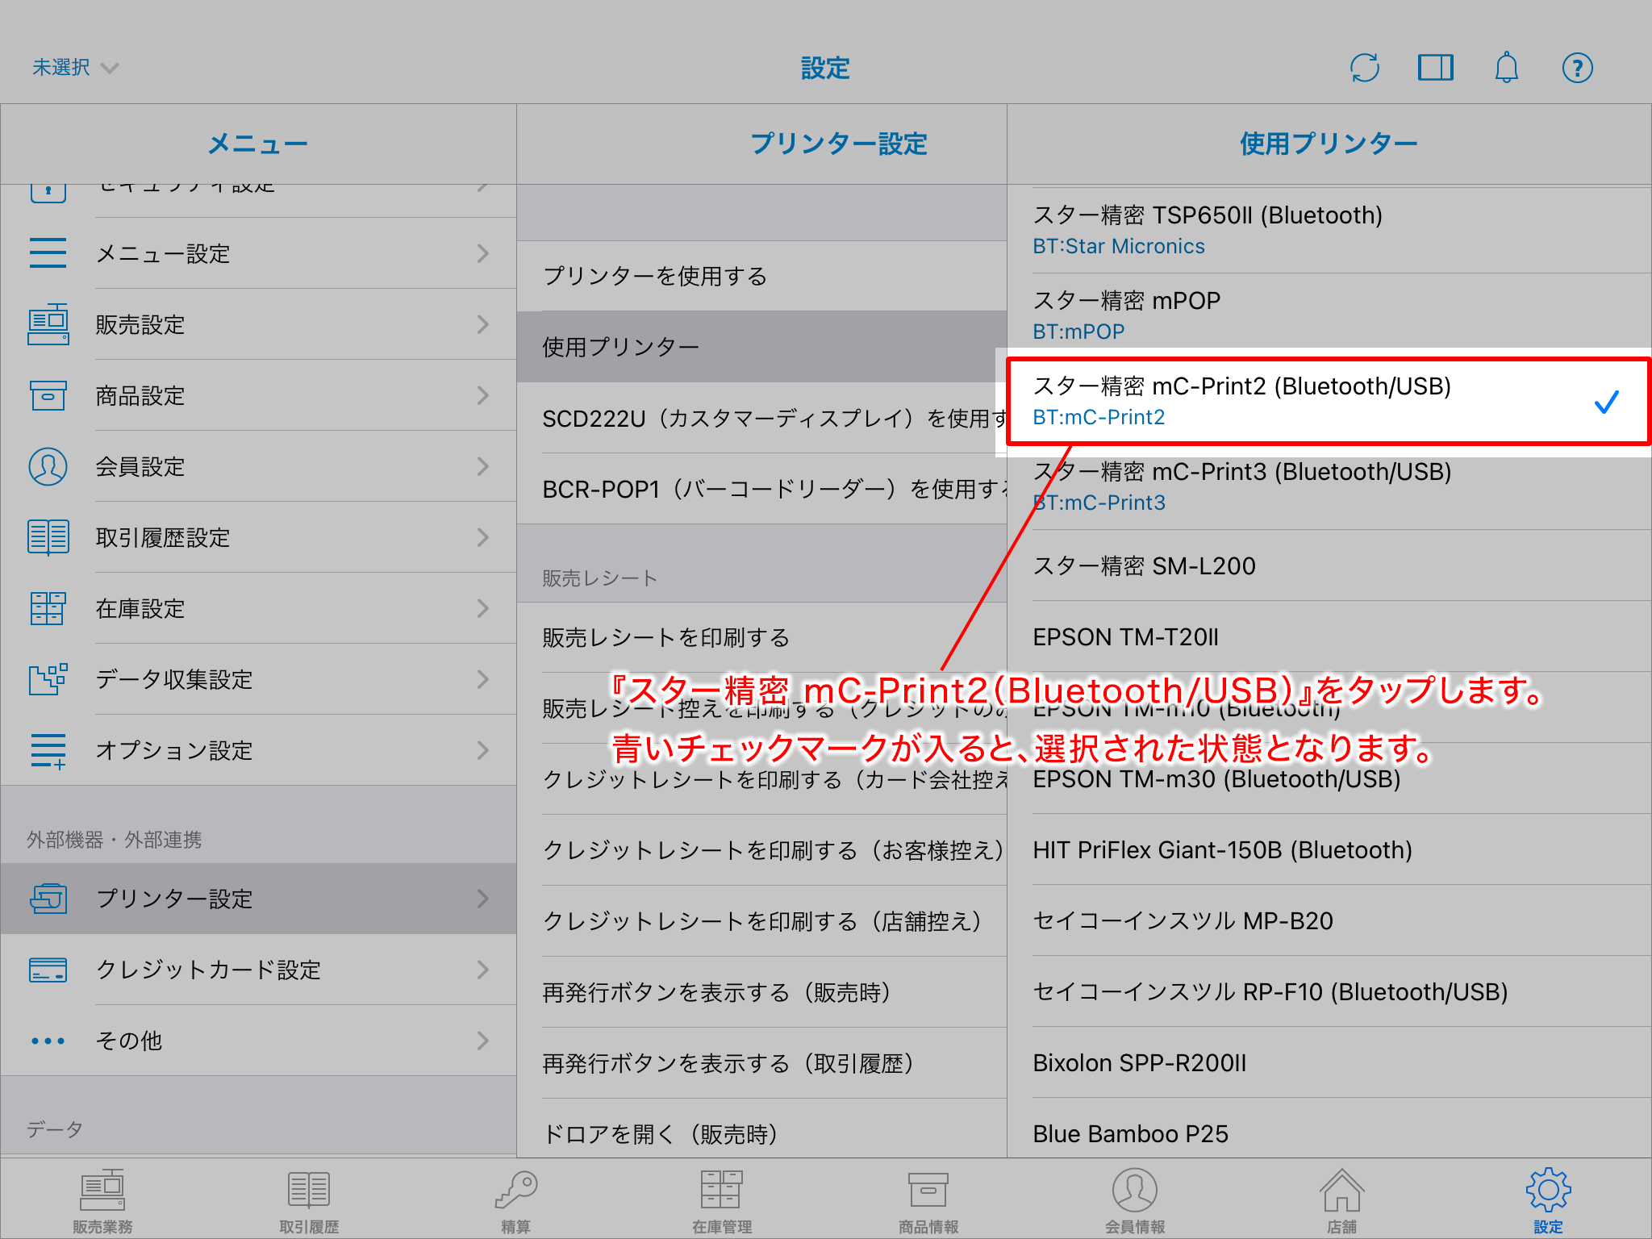Open notifications via the bell icon
This screenshot has height=1239, width=1652.
point(1506,68)
